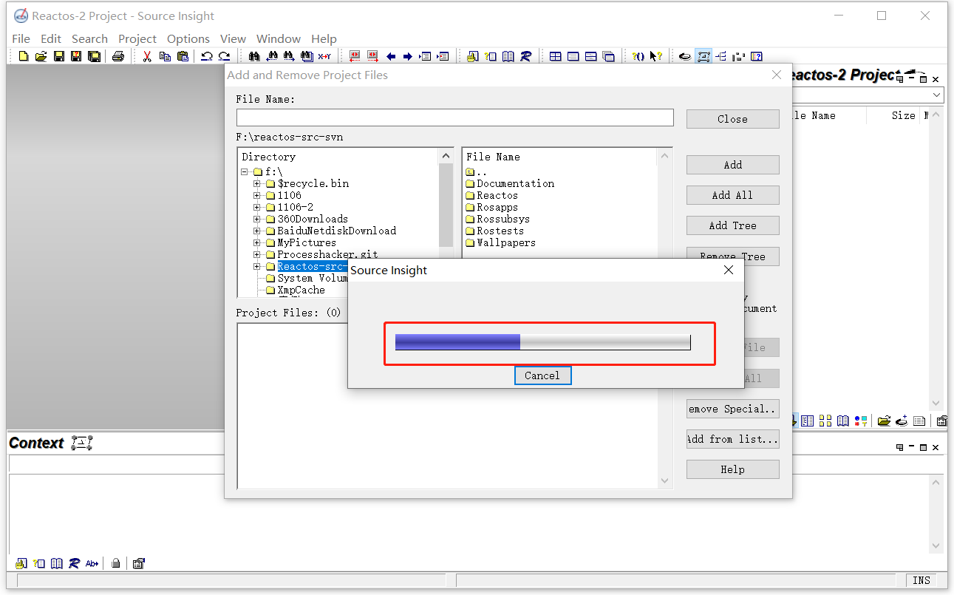The height and width of the screenshot is (595, 954).
Task: Click the Add from list... button
Action: tap(732, 439)
